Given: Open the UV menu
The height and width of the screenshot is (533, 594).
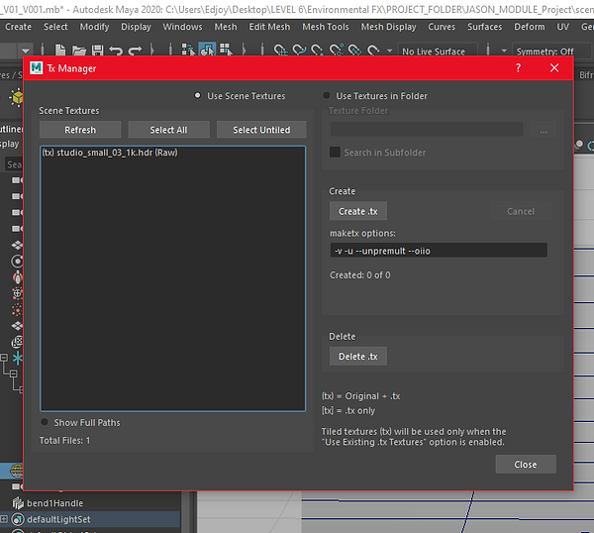Looking at the screenshot, I should [x=562, y=27].
